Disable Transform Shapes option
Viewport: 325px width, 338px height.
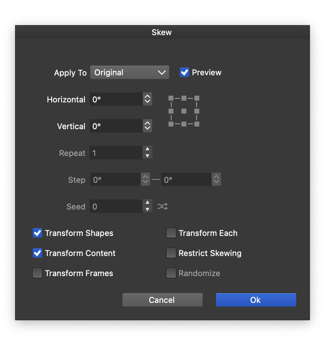coord(37,233)
